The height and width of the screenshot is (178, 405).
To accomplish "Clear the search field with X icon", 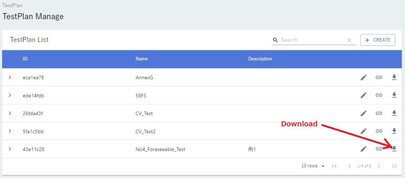I will [349, 40].
